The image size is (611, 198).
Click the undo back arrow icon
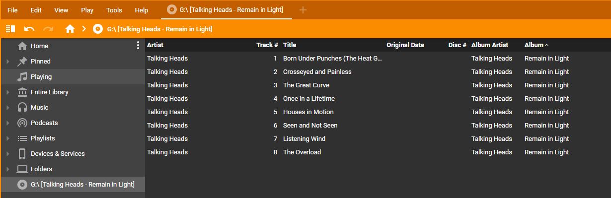(29, 29)
